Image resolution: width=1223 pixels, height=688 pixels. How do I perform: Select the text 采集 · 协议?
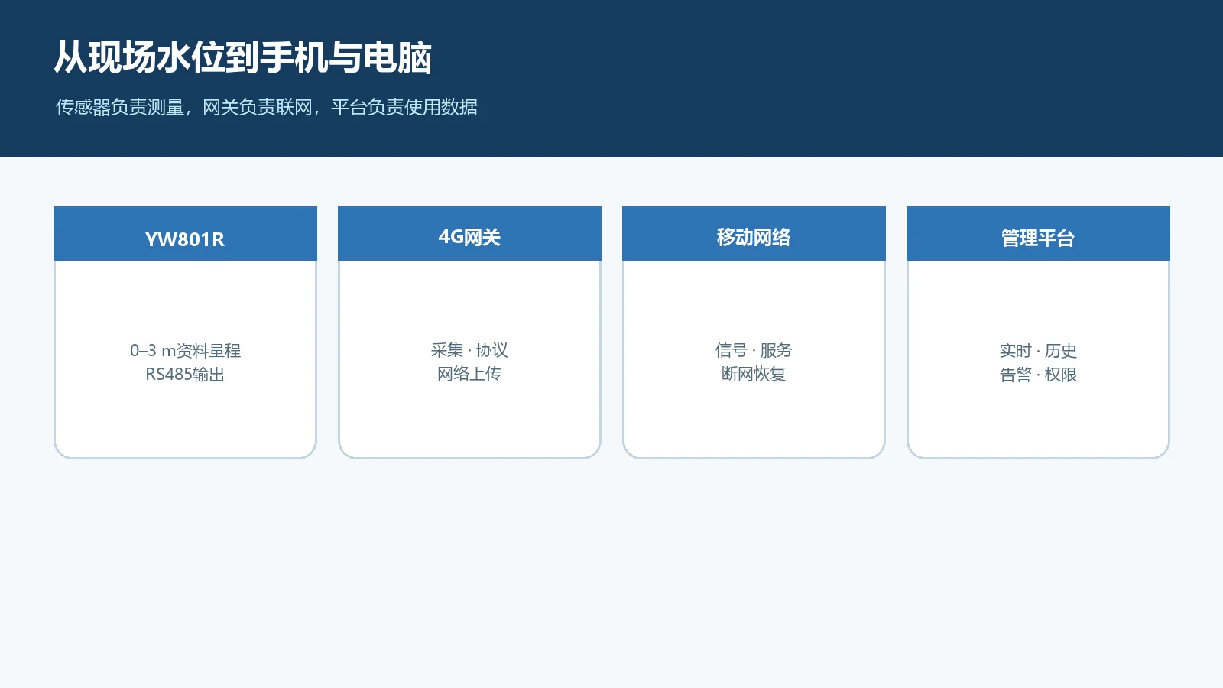coord(469,350)
